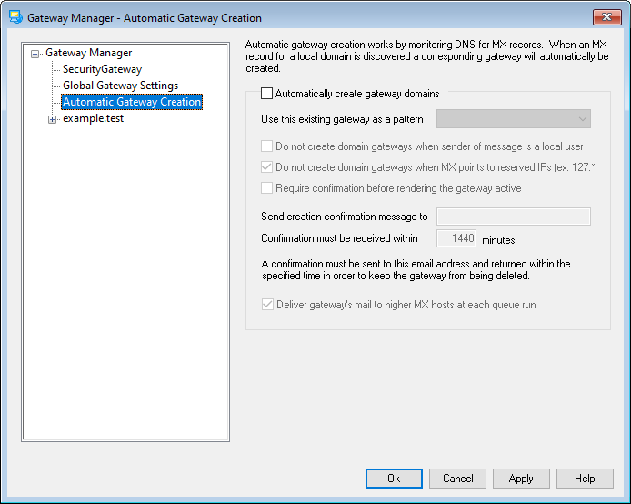631x504 pixels.
Task: Click the Gateway Manager title bar icon
Action: (15, 17)
